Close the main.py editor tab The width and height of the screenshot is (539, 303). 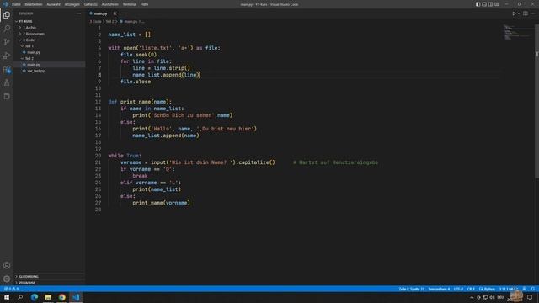pyautogui.click(x=115, y=13)
